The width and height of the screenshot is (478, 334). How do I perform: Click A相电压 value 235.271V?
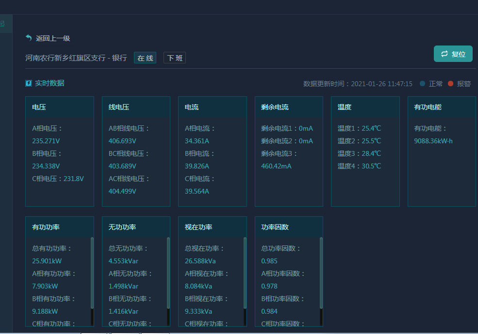pyautogui.click(x=46, y=141)
